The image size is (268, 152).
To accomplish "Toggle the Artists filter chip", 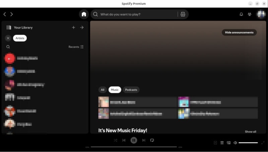I will (20, 38).
